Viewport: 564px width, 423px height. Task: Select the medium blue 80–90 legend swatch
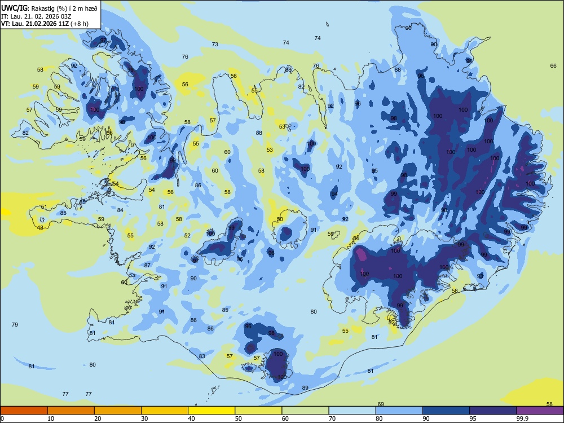399,411
